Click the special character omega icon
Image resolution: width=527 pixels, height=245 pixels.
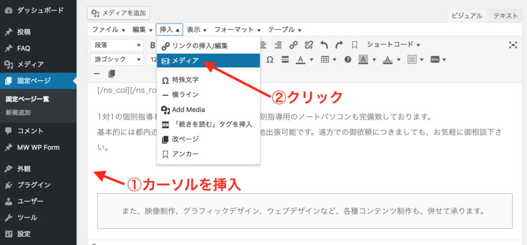click(x=270, y=60)
